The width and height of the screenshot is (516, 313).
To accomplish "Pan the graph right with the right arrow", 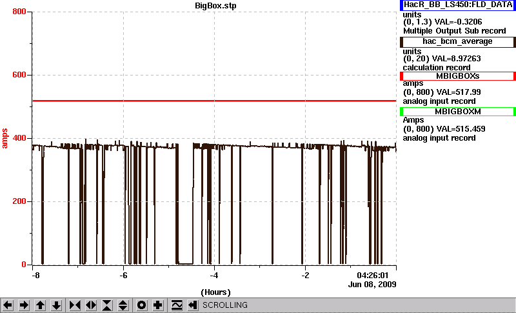I will point(24,305).
